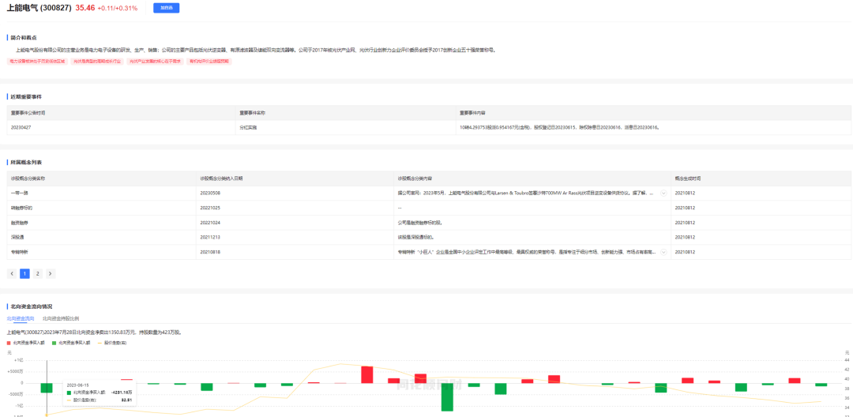Click the 转融券标的 concept name cell

click(x=101, y=208)
